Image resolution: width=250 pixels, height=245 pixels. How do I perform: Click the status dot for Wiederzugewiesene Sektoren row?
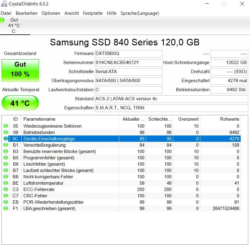point(6,126)
